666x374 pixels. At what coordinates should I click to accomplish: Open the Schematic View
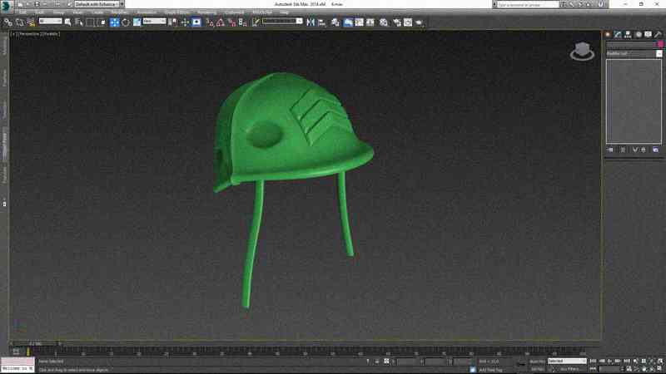pyautogui.click(x=370, y=22)
